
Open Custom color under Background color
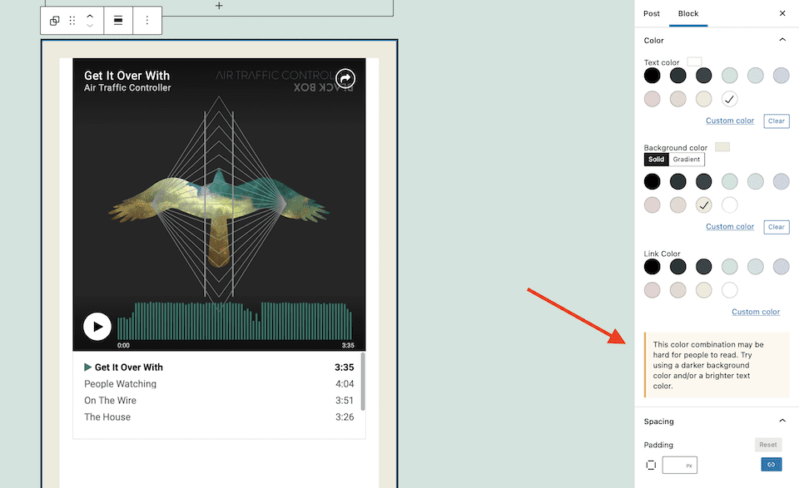730,226
